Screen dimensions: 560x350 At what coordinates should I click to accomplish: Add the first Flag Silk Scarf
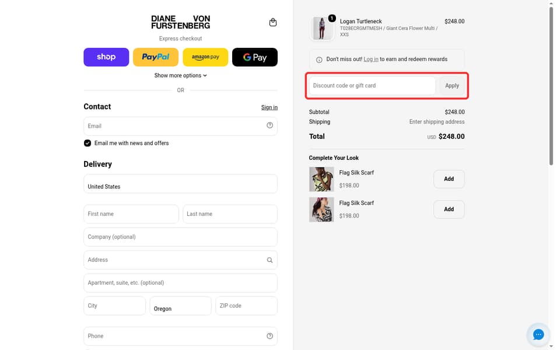coord(449,179)
